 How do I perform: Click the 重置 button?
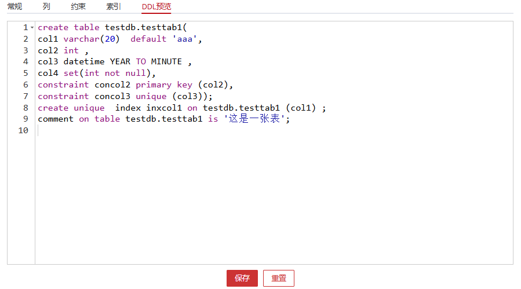(x=279, y=278)
